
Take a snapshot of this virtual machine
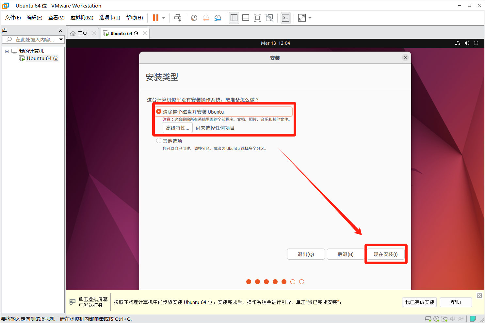[194, 18]
